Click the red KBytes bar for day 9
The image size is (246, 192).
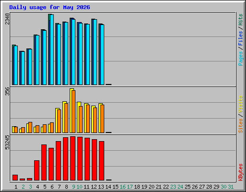click(73, 158)
